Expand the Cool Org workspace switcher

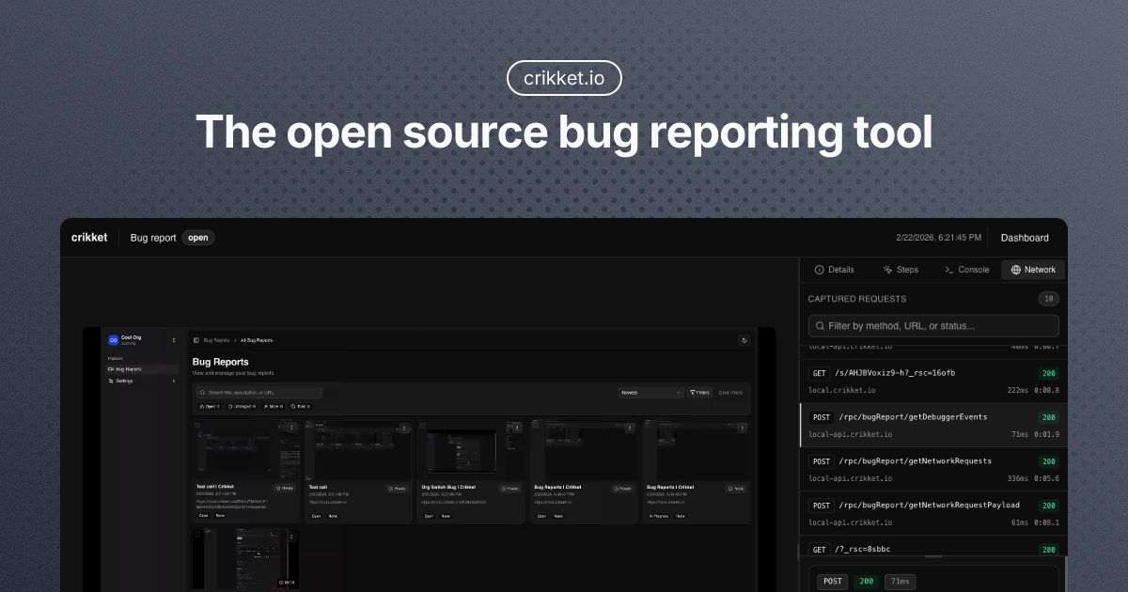click(174, 338)
